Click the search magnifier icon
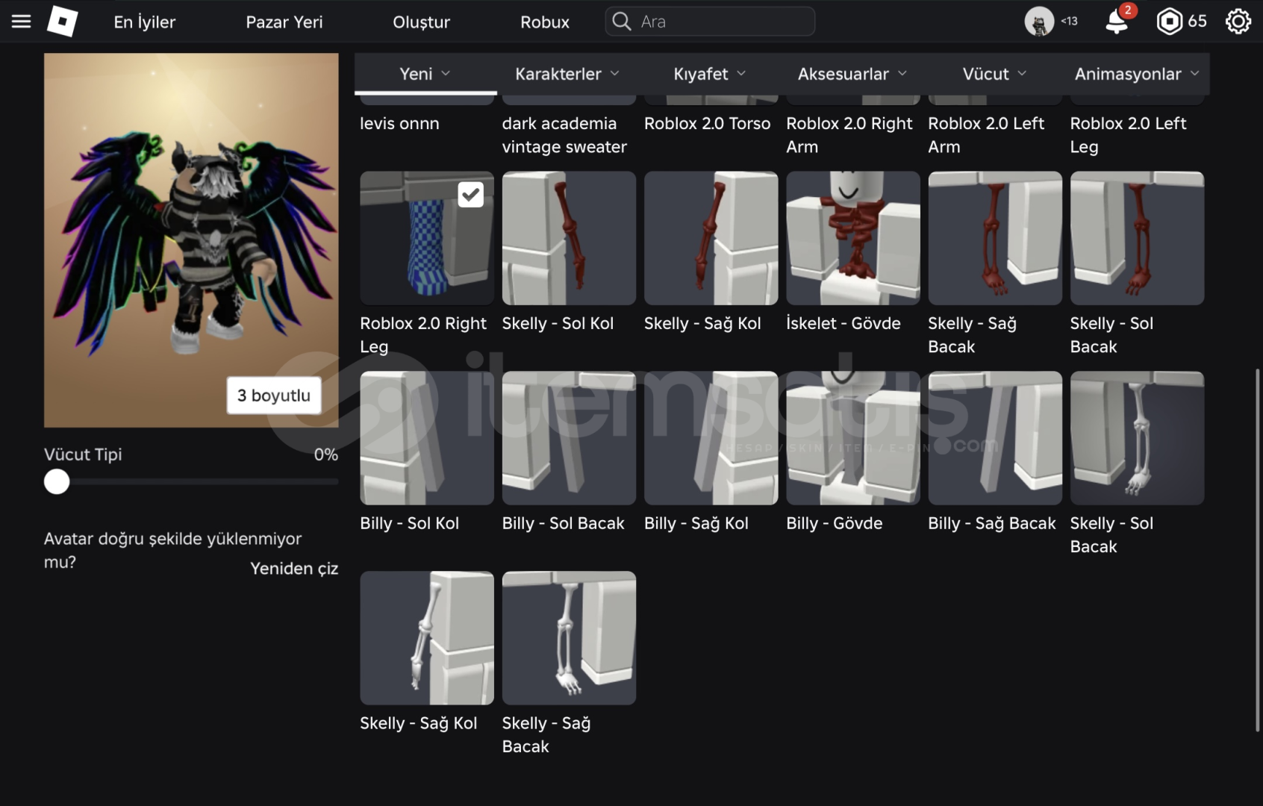 (621, 22)
